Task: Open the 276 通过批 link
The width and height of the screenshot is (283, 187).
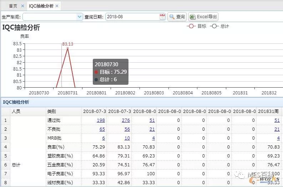Action: pos(126,120)
